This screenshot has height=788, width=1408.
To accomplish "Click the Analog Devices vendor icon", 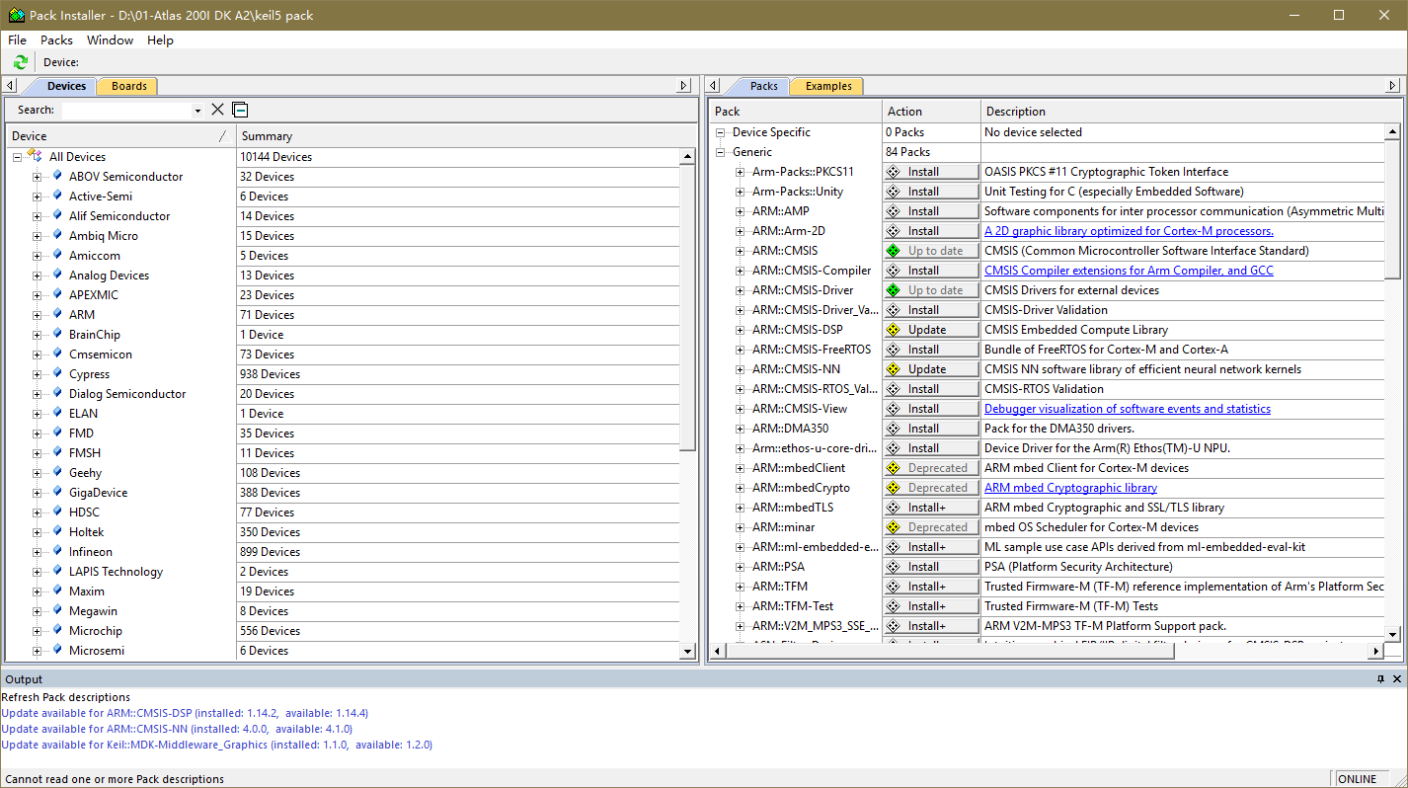I will [57, 275].
